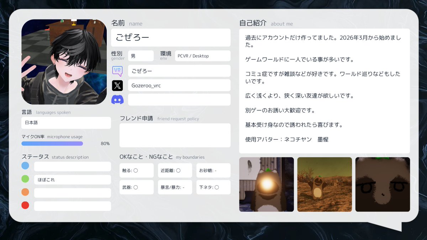Screen dimensions: 427x240
Task: Click the environment field PCVR / Desktop
Action: click(x=203, y=56)
